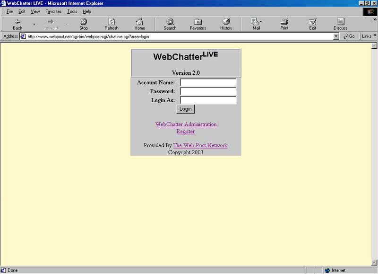Click the Login button

coord(185,109)
